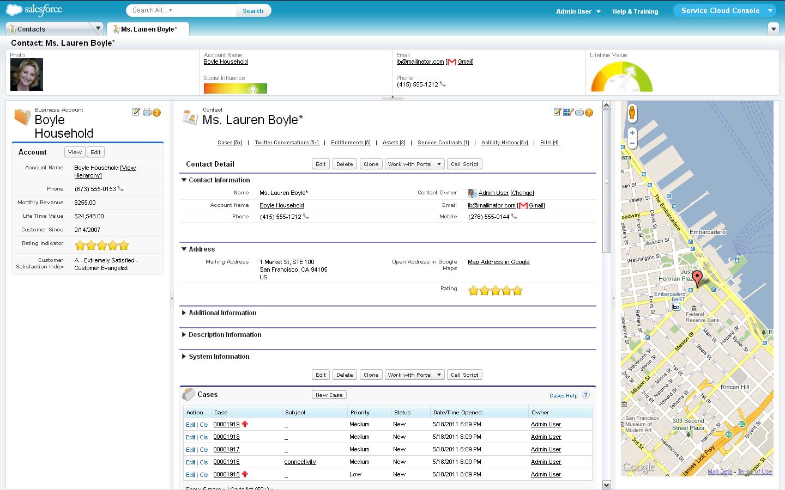The width and height of the screenshot is (785, 490).
Task: Click the print icon in Contact header
Action: tap(579, 112)
